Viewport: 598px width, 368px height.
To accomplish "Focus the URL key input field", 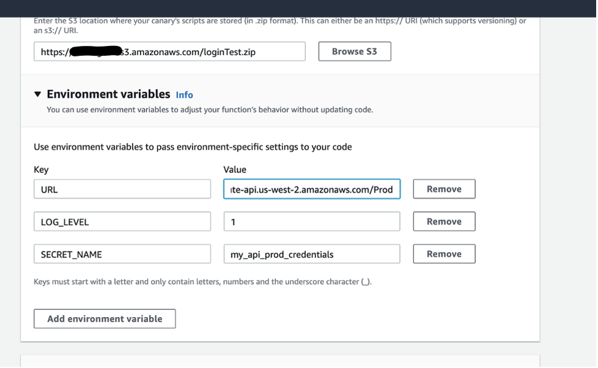I will pos(122,189).
